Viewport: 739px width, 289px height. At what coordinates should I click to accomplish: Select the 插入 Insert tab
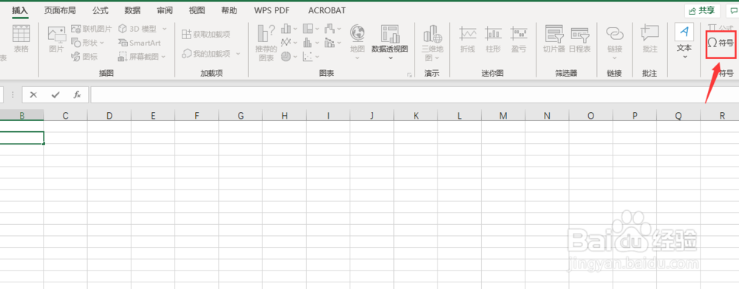pos(20,10)
